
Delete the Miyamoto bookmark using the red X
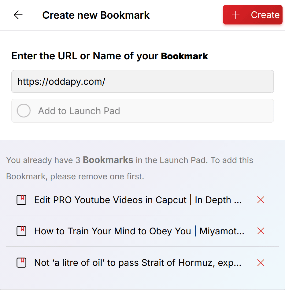(260, 231)
